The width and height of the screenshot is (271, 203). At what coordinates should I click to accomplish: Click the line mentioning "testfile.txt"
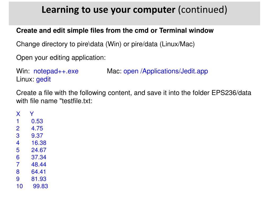54,101
